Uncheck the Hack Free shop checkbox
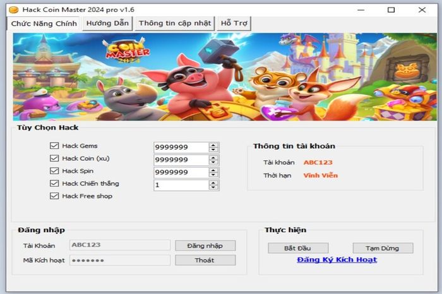This screenshot has width=442, height=294. pos(54,196)
